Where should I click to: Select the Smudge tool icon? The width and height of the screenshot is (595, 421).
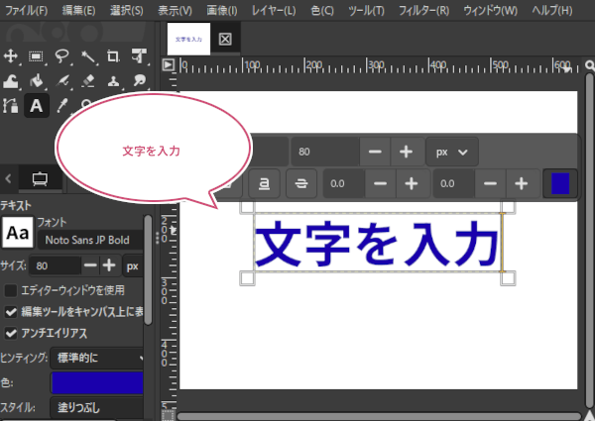139,81
